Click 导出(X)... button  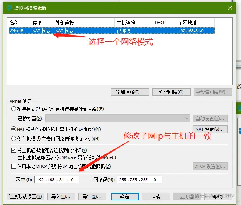[x=92, y=197]
